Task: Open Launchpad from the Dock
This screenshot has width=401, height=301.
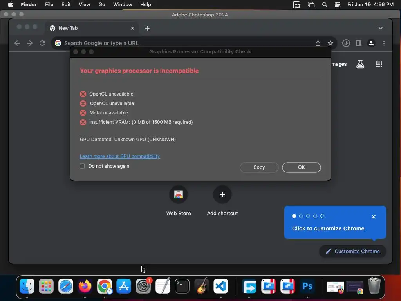Action: 46,286
